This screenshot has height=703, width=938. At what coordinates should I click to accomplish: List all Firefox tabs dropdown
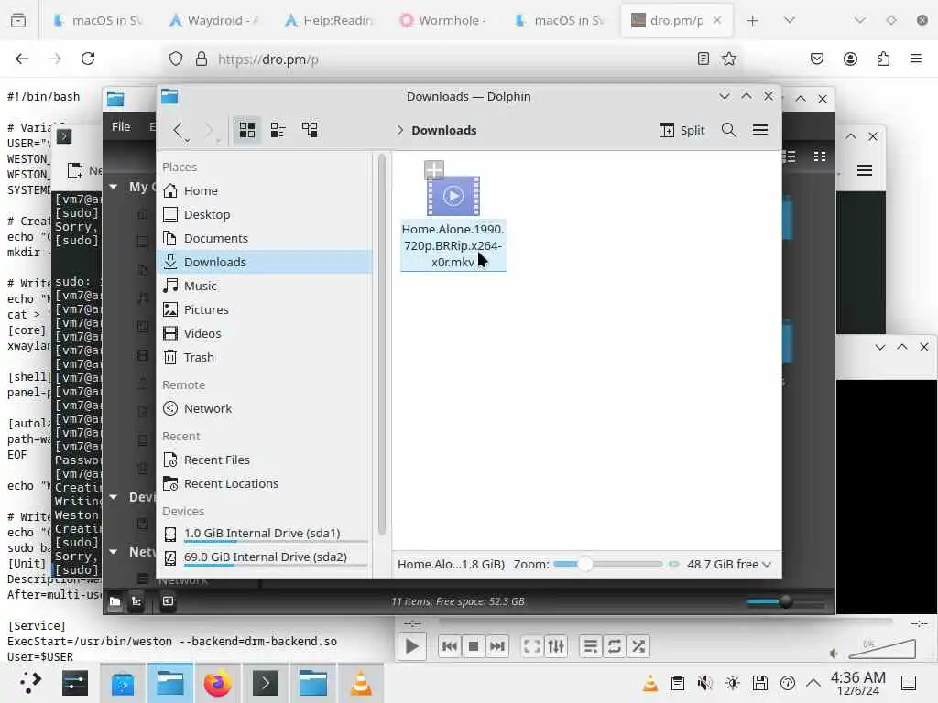tap(790, 20)
